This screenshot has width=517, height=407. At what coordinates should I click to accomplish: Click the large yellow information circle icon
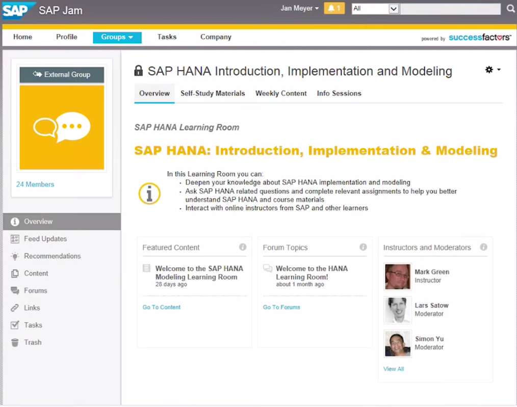pos(149,194)
